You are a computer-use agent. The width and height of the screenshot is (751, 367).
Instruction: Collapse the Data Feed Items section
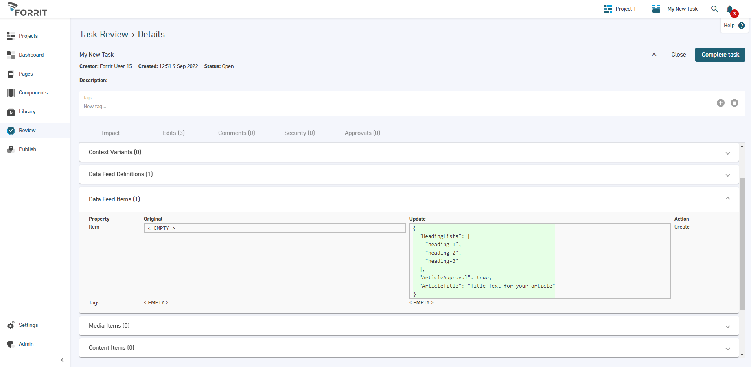point(727,199)
